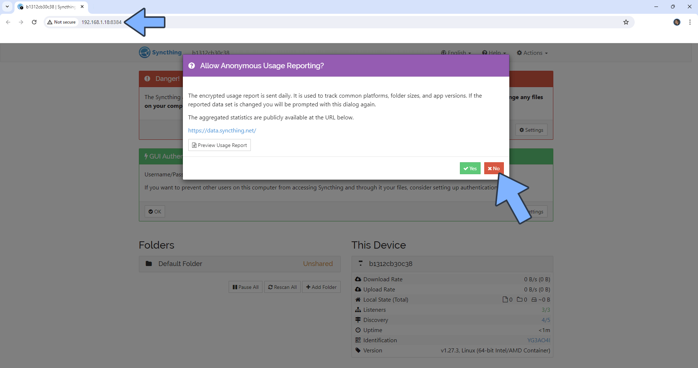Image resolution: width=698 pixels, height=368 pixels.
Task: Click the Not secure warning chip
Action: 61,22
